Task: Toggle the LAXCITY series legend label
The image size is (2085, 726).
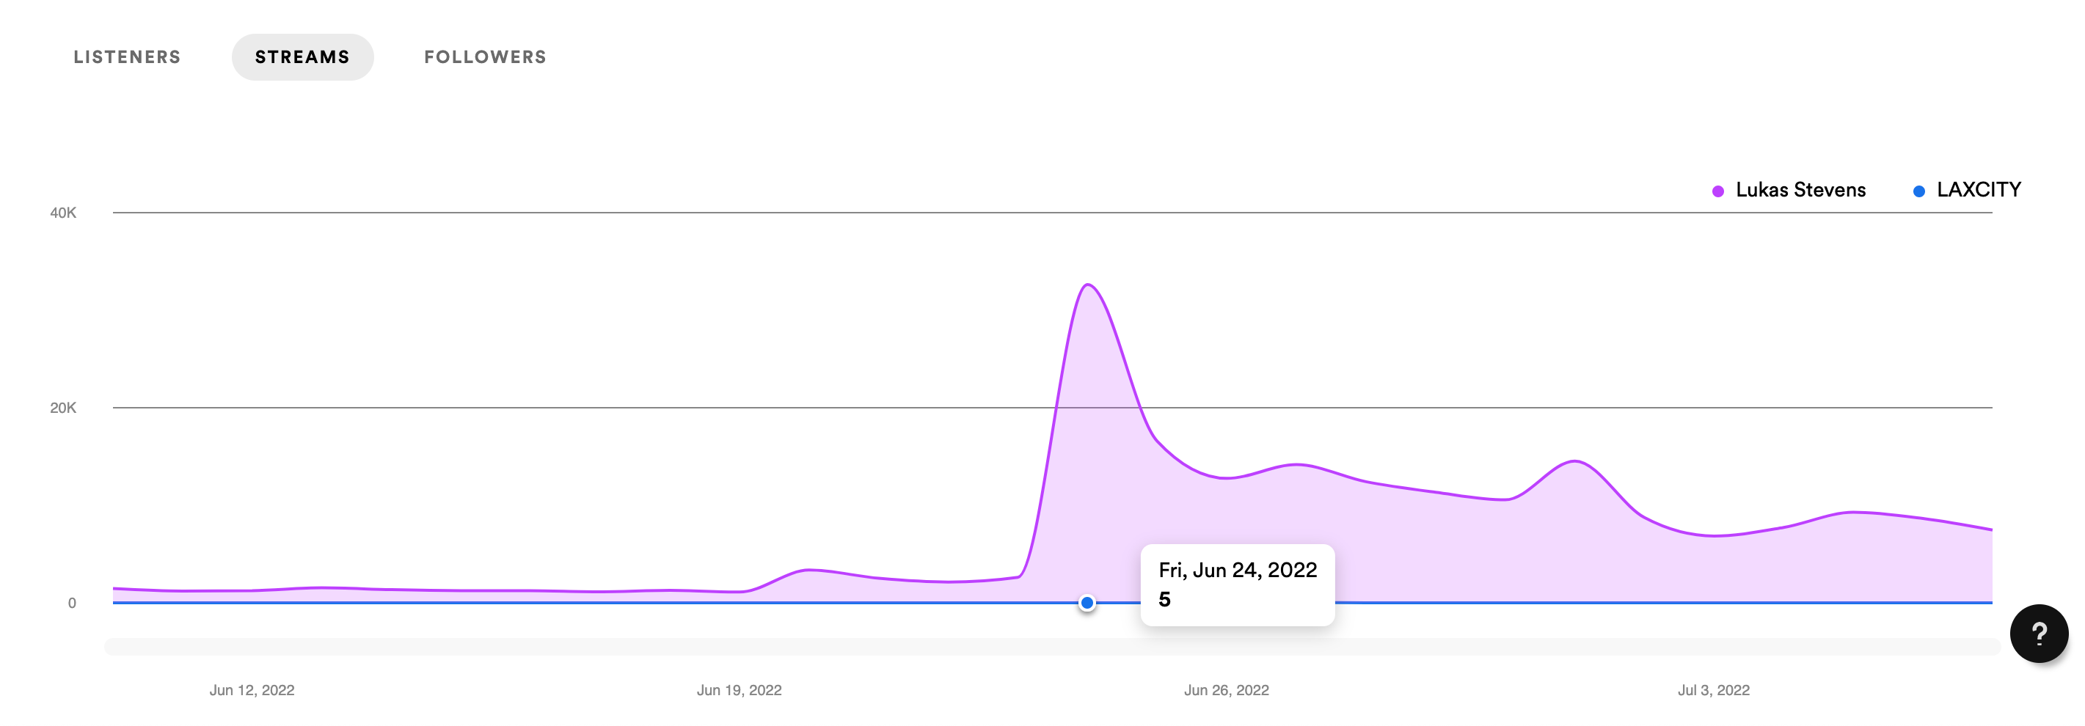Action: click(1978, 190)
